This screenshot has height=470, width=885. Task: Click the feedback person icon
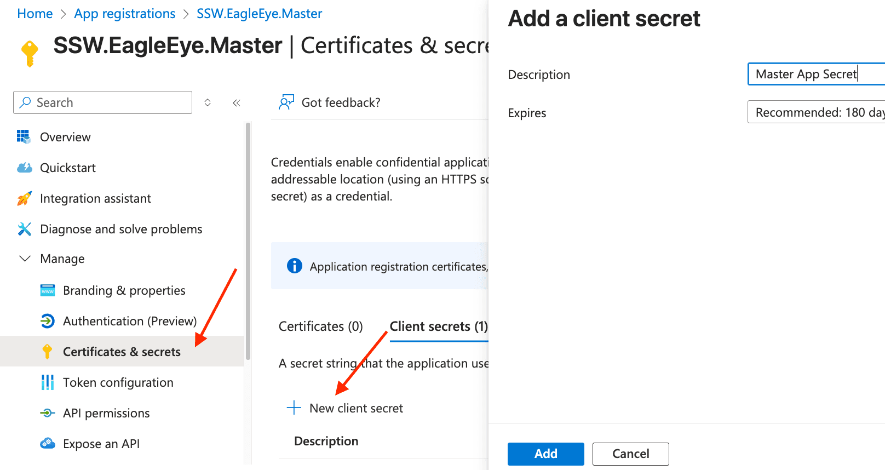click(286, 102)
